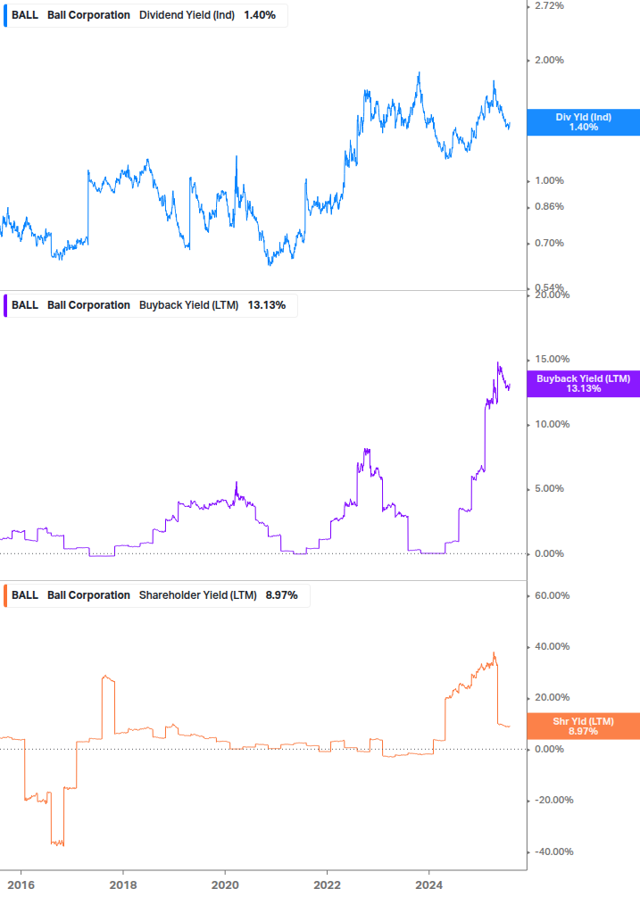
Task: Click the 0.70% axis label in dividend chart
Action: point(549,243)
